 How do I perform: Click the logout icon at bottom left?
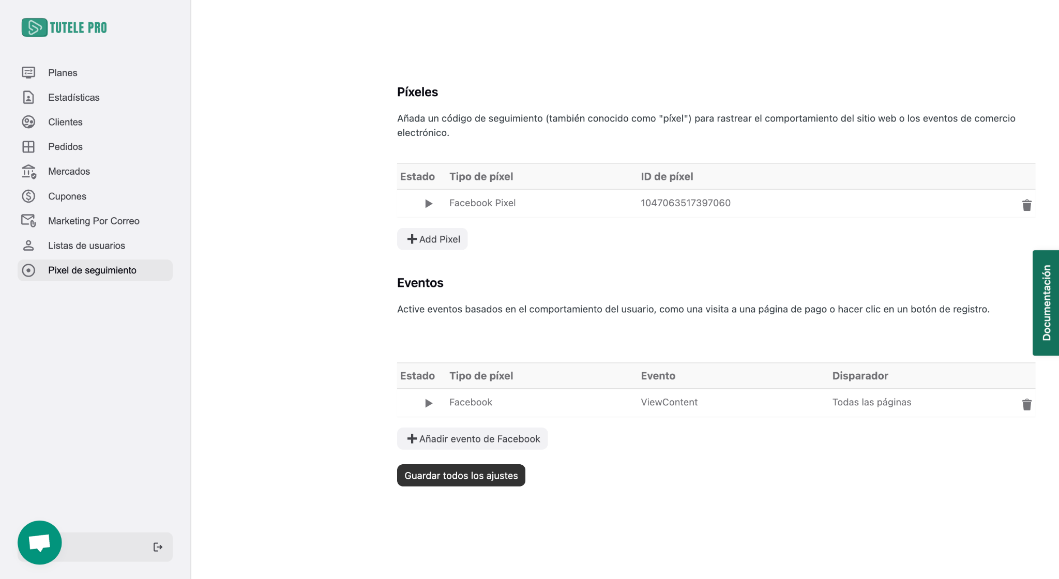click(158, 547)
